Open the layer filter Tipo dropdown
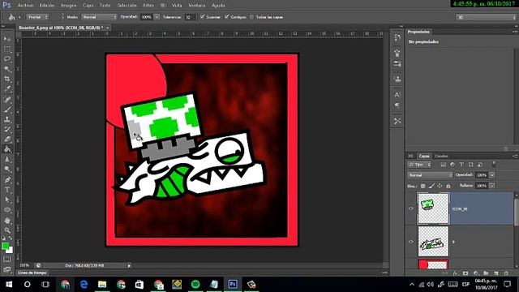Screen dimensions: 519x292 pos(419,165)
